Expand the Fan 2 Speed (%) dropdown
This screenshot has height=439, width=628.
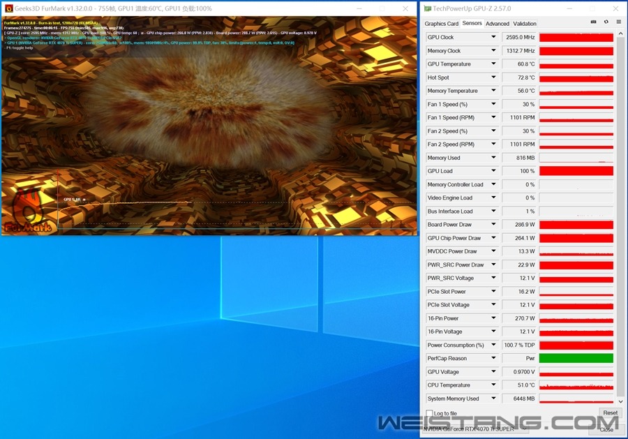coord(493,131)
